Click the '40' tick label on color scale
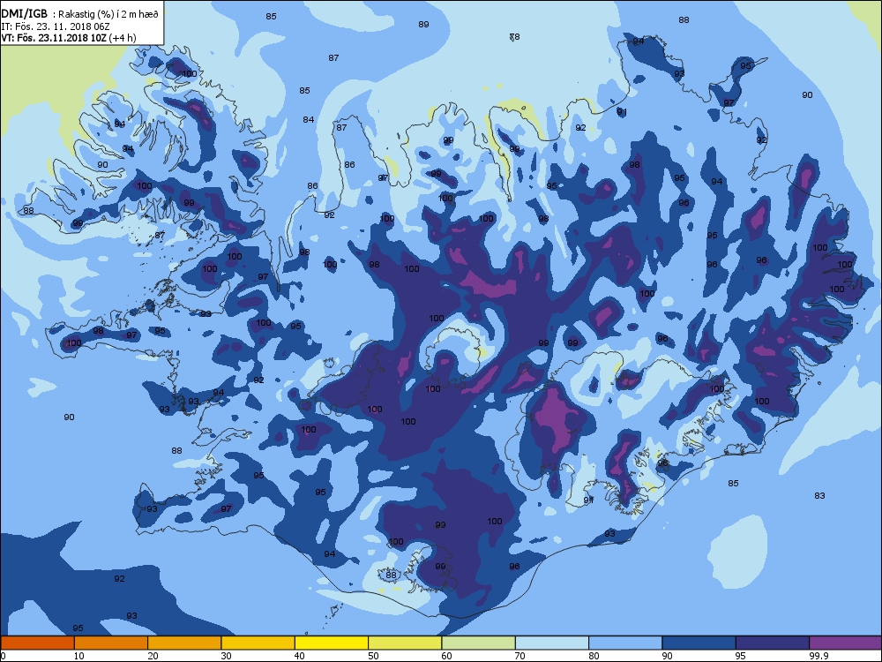This screenshot has height=662, width=882. [300, 655]
